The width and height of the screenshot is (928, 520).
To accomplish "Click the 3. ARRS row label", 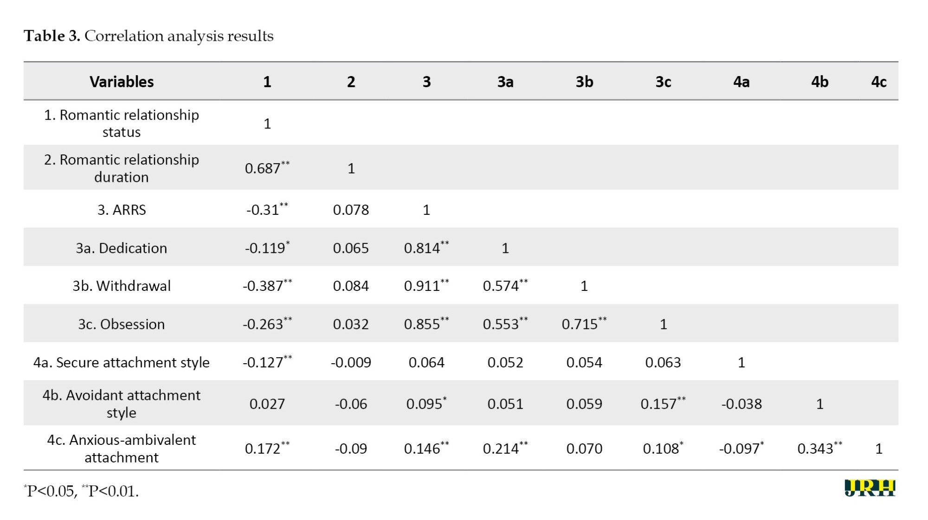I will point(122,210).
